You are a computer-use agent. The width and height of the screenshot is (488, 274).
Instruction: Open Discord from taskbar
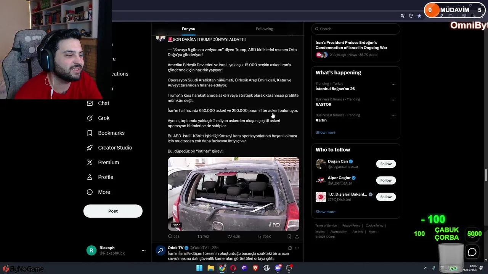(x=278, y=268)
